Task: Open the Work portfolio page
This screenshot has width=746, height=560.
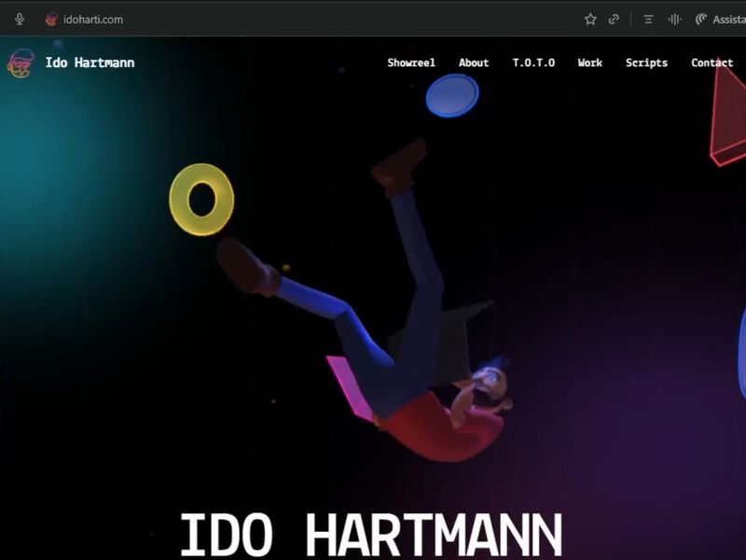Action: 589,63
